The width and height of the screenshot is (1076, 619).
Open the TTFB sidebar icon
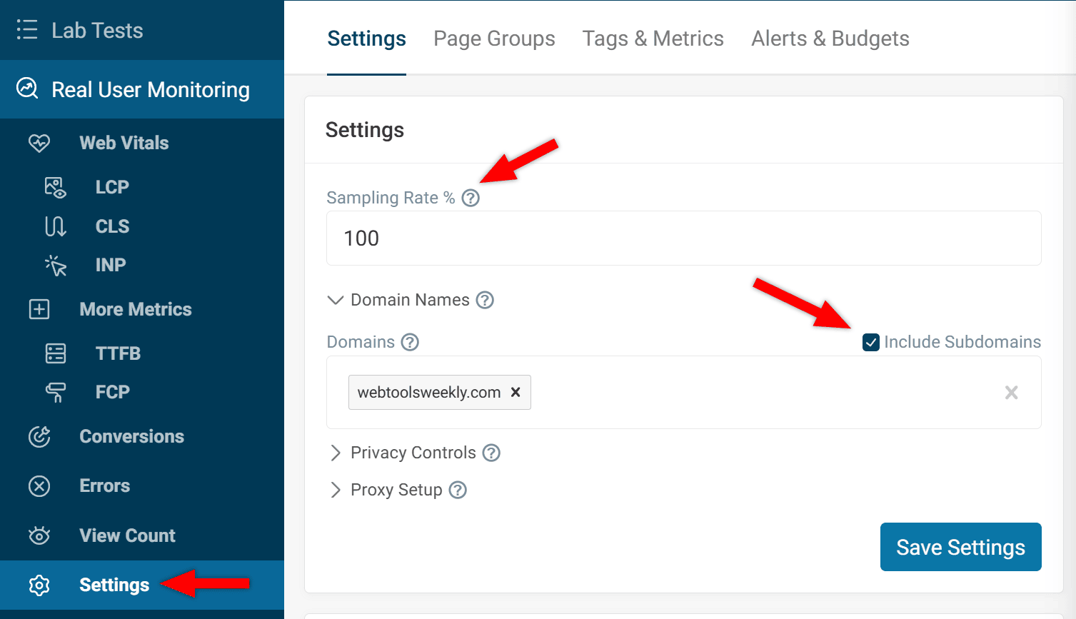(54, 353)
